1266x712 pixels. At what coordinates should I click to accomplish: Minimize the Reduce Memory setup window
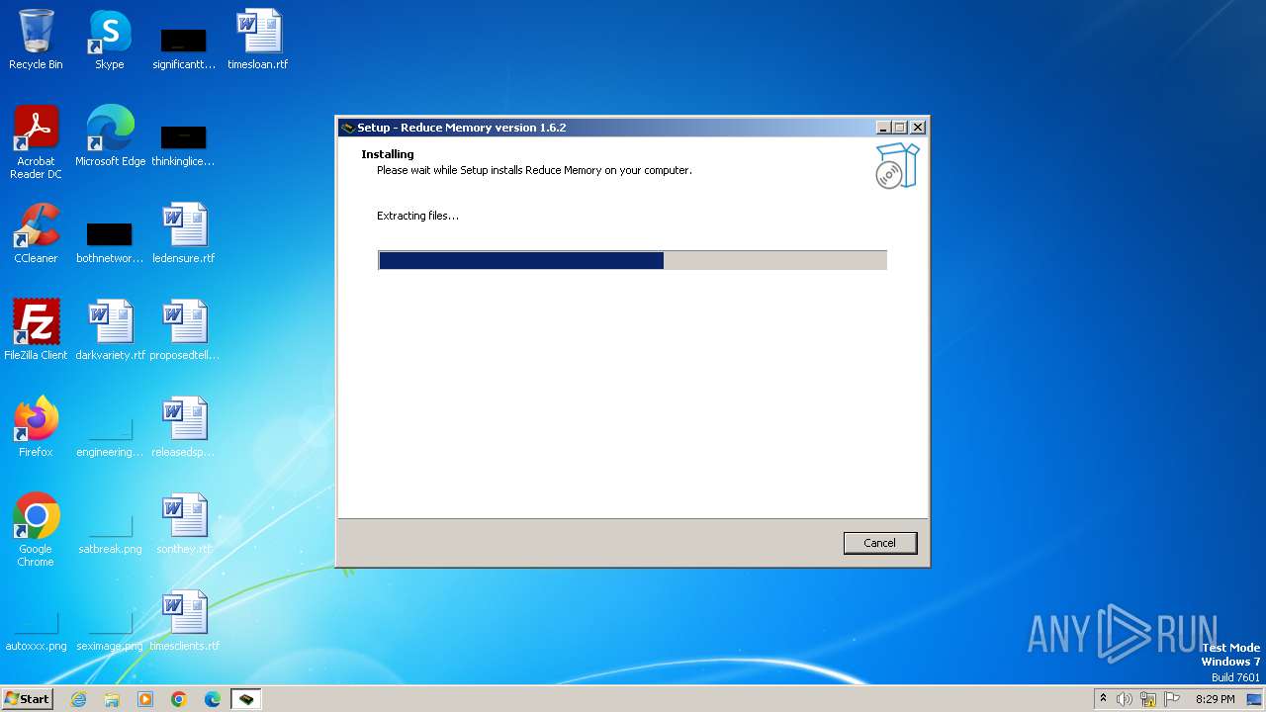tap(882, 128)
